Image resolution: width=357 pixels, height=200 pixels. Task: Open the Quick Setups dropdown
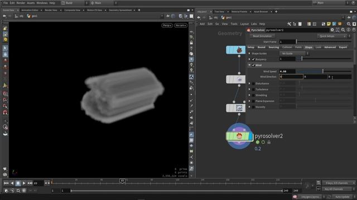[334, 36]
